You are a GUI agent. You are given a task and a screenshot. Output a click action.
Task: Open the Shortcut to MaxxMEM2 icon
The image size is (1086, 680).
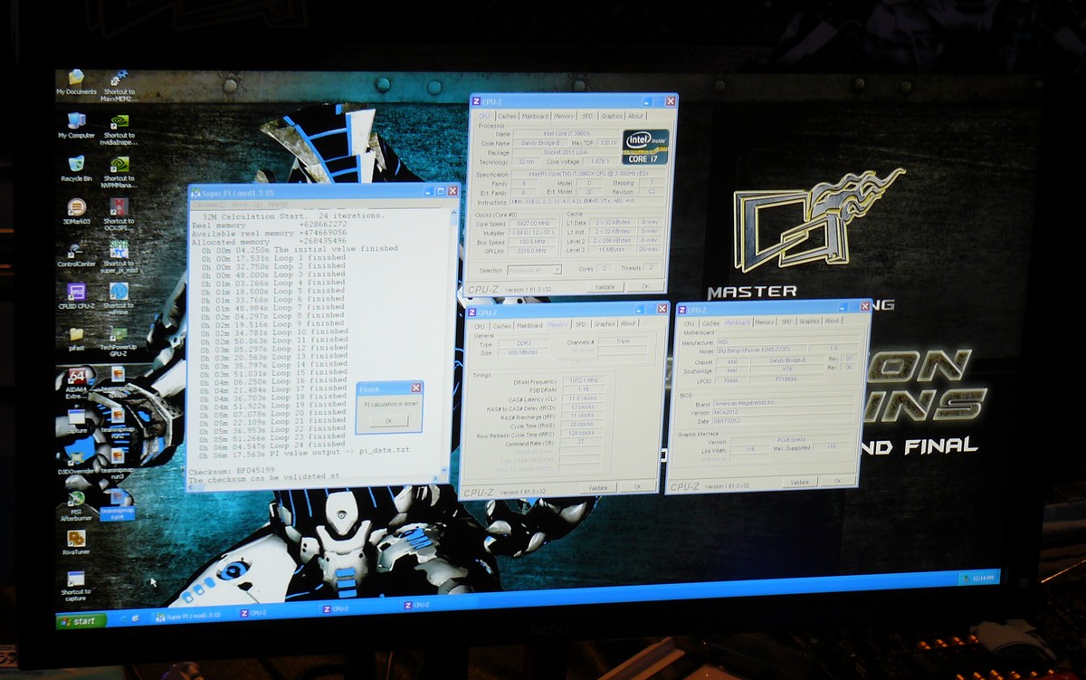119,85
